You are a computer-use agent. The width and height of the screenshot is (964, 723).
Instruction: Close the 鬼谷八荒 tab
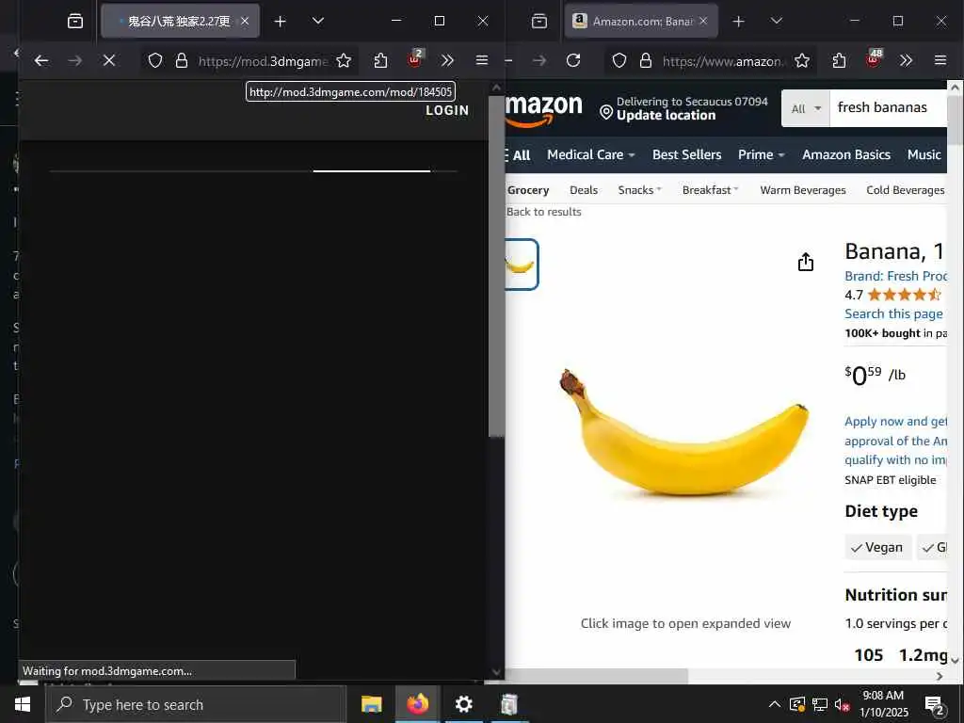pos(245,21)
